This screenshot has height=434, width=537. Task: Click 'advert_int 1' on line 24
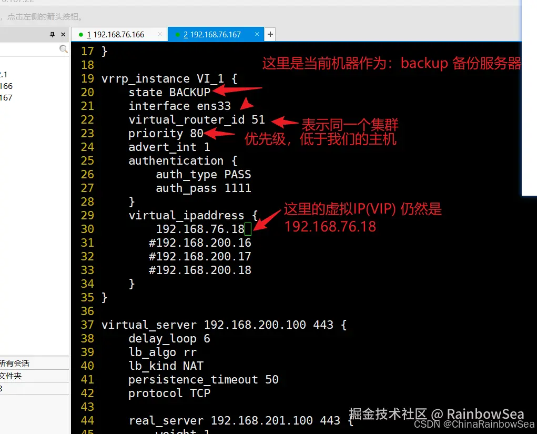point(169,147)
